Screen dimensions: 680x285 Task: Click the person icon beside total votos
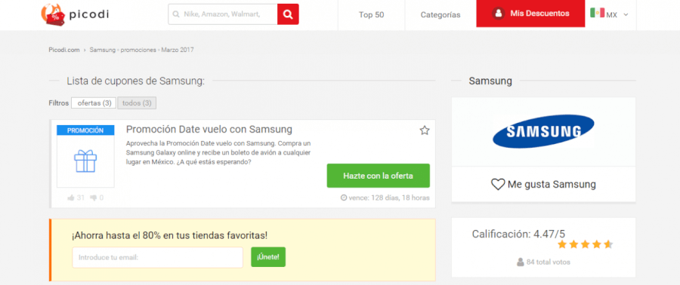(521, 262)
